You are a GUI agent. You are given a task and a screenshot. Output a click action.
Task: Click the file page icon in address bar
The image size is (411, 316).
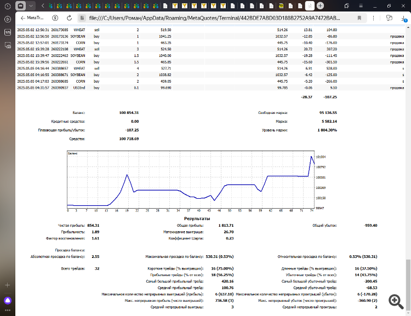point(82,18)
